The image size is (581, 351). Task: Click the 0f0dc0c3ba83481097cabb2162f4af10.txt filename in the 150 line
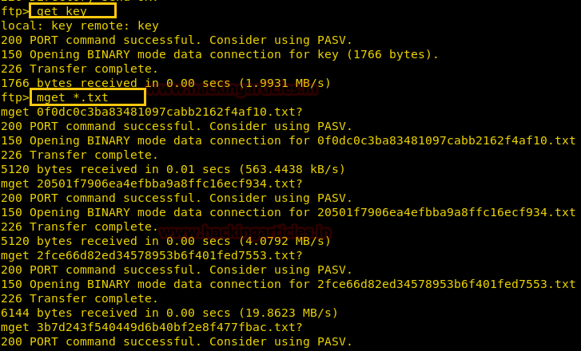coord(447,140)
